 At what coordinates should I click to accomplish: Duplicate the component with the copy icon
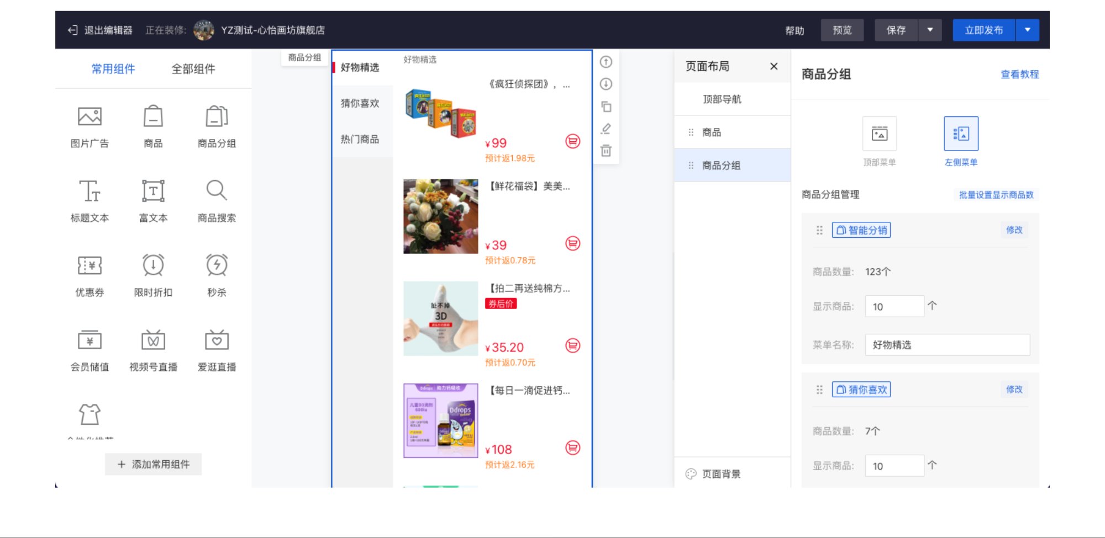point(606,106)
